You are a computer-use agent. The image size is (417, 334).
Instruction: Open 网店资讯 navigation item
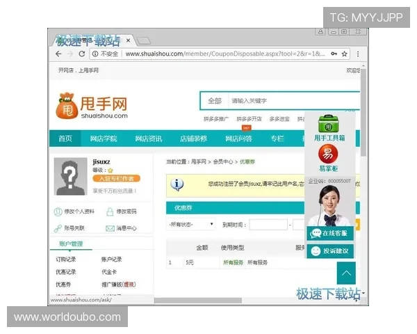coord(149,138)
